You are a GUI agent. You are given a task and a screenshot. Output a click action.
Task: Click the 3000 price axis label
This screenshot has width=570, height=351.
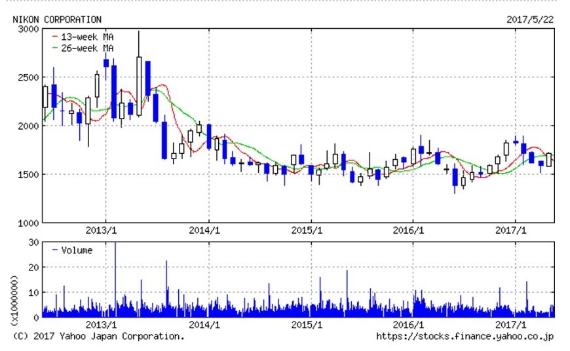(x=28, y=29)
